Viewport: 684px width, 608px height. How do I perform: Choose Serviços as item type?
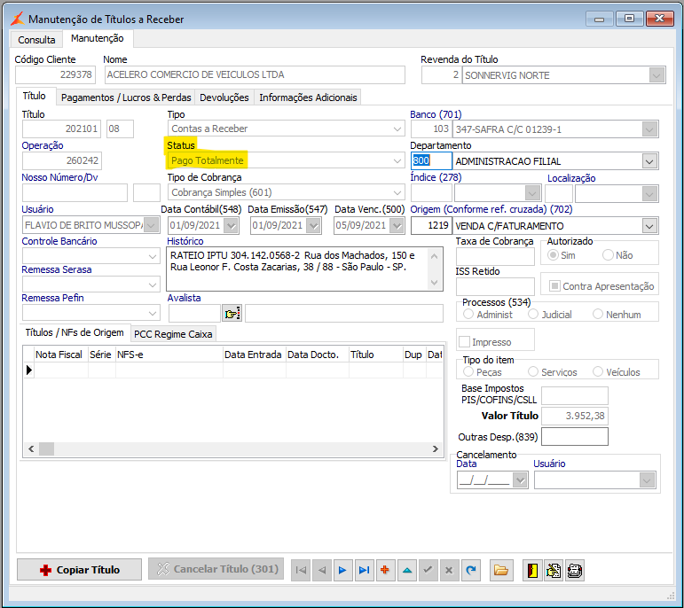tap(533, 372)
